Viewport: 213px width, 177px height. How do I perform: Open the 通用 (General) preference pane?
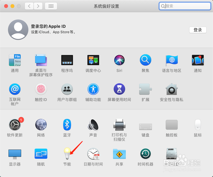15,60
